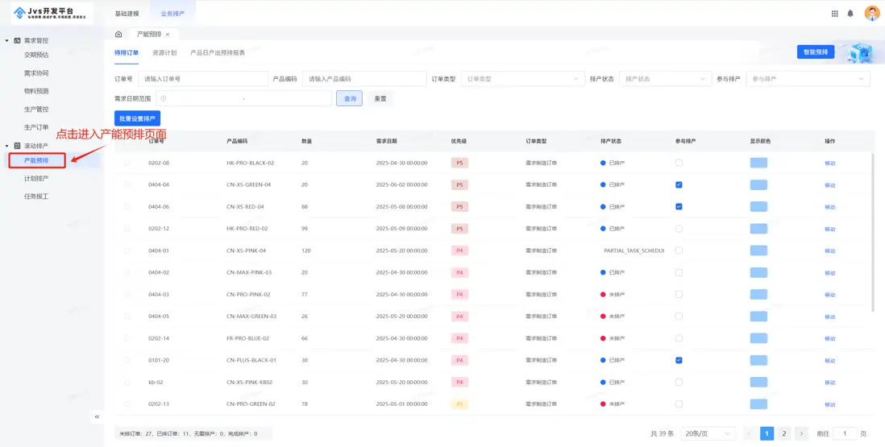Click the notification bell icon
Viewport: 885px width, 447px height.
pos(850,14)
